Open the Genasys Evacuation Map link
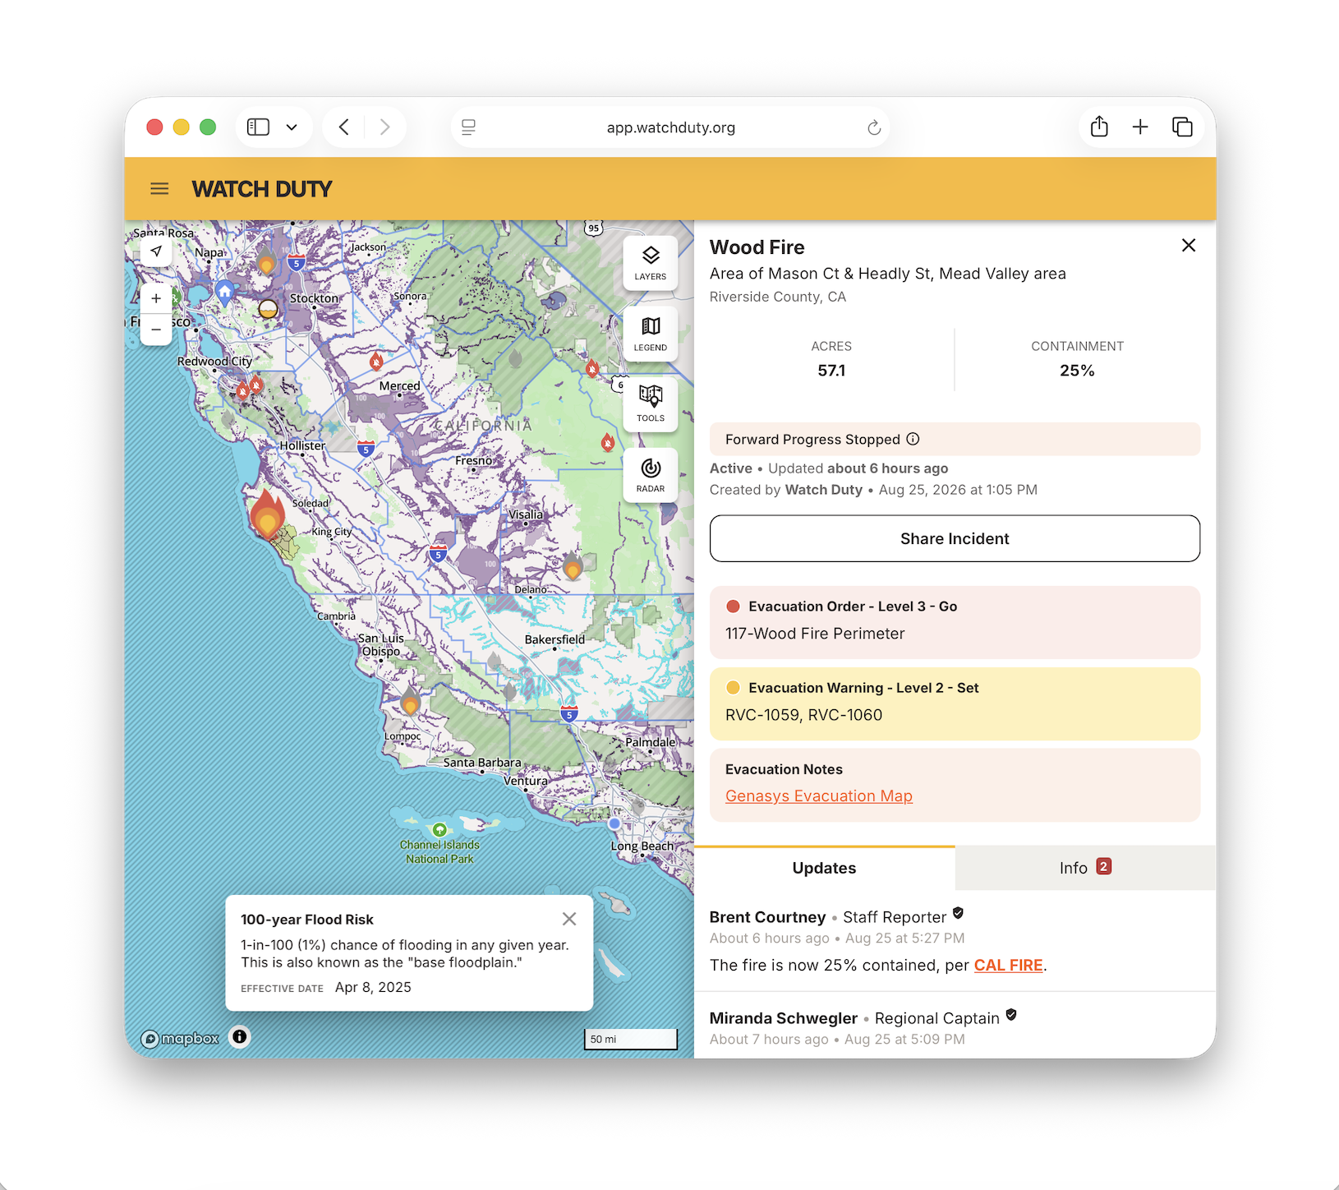Screen dimensions: 1339x1190 (x=819, y=796)
